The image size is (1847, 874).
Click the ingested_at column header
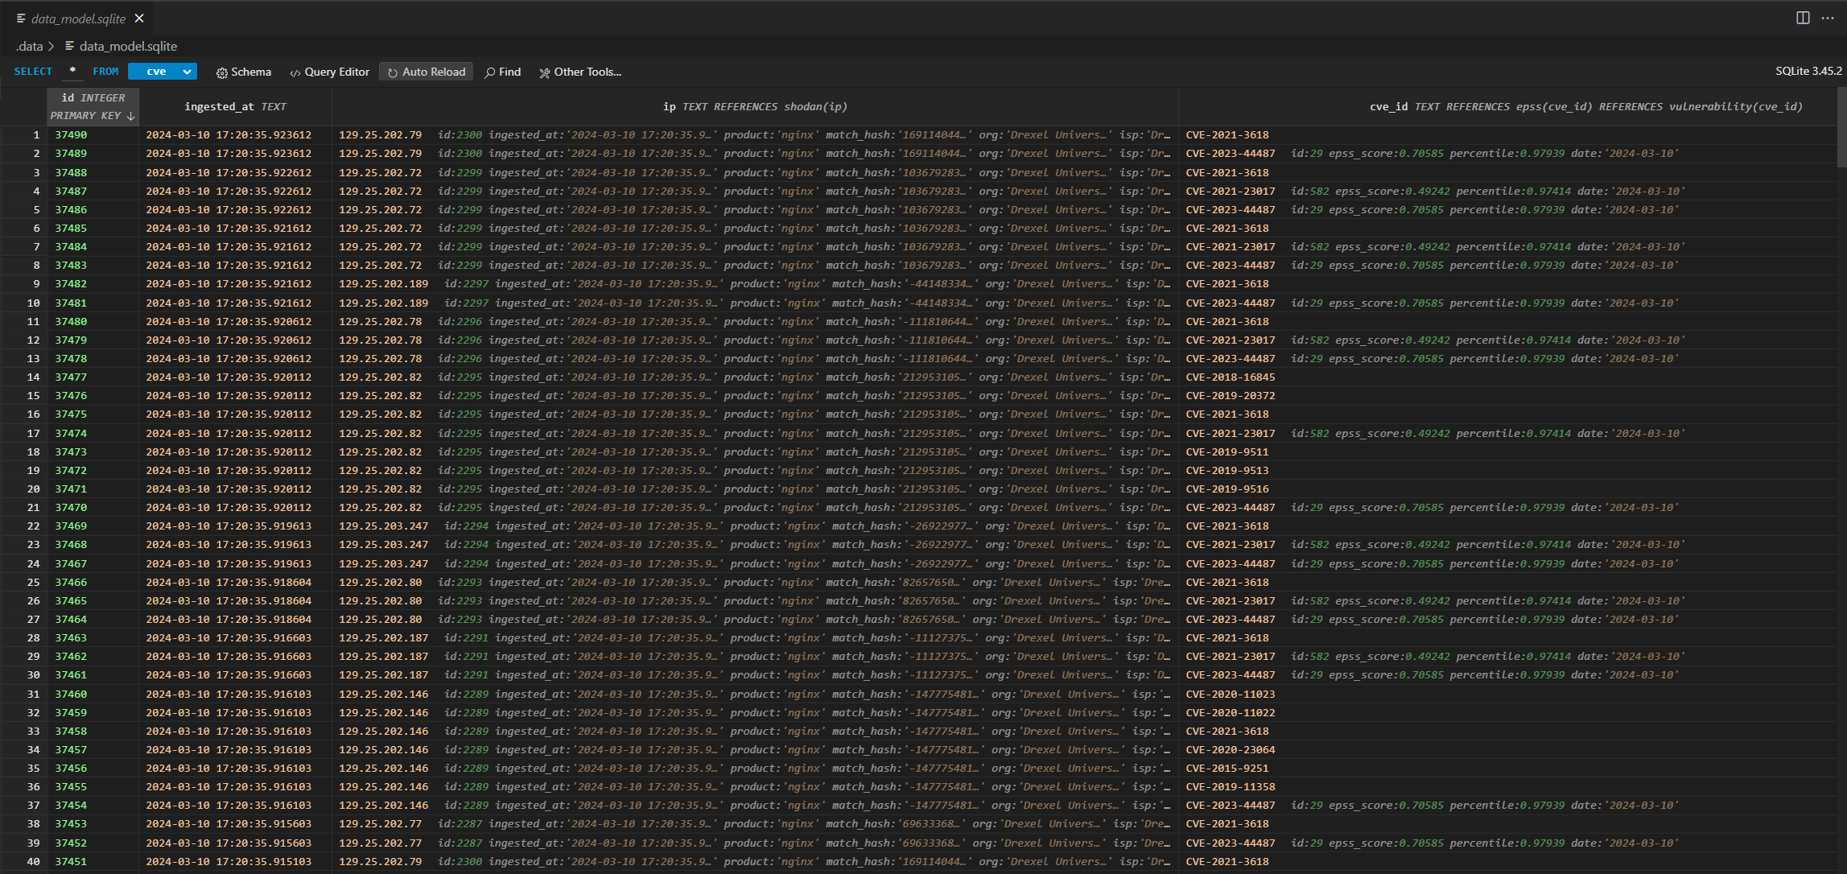coord(235,106)
